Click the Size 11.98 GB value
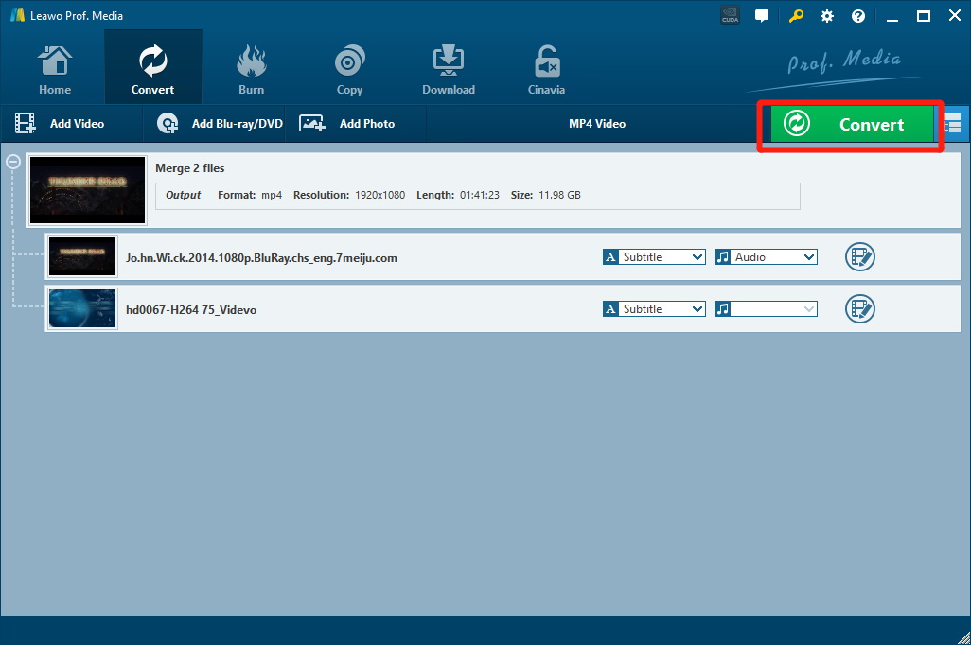The image size is (971, 645). click(x=559, y=195)
